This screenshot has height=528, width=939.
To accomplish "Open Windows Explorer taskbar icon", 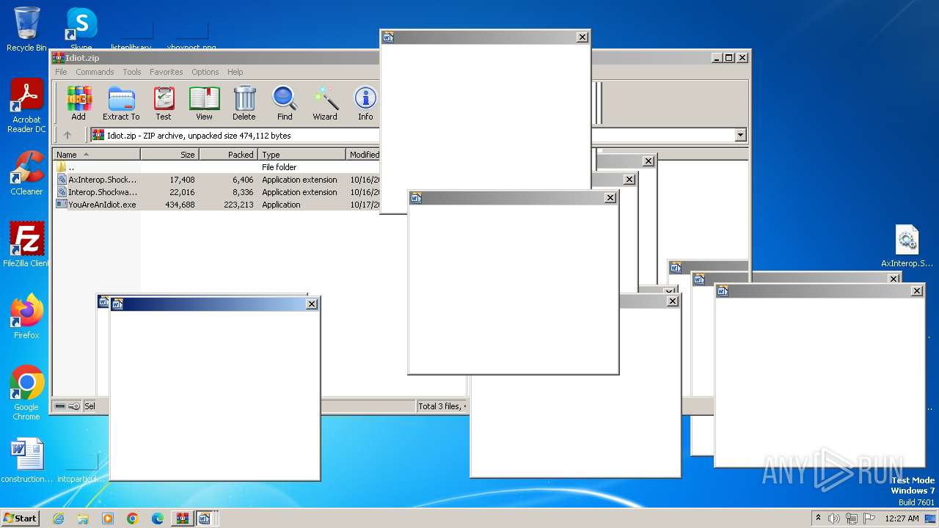I will click(83, 518).
